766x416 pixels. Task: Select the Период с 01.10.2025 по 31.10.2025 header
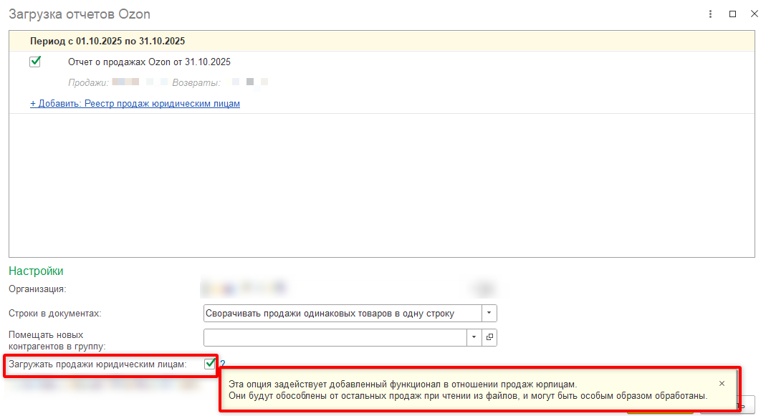click(381, 41)
